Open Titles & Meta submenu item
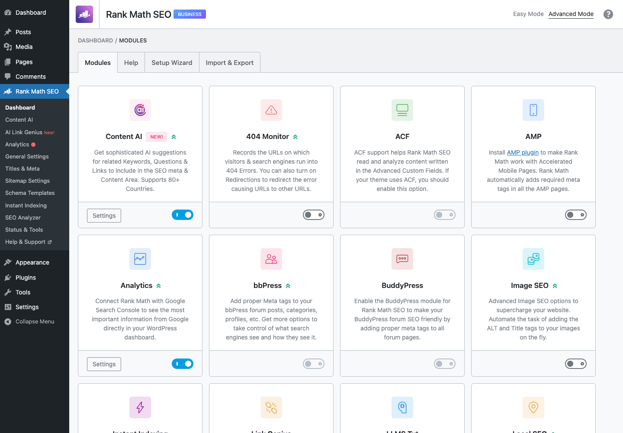Screen dimensions: 623x433 tap(22, 169)
